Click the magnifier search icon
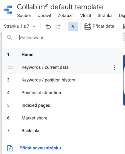 tap(10, 38)
